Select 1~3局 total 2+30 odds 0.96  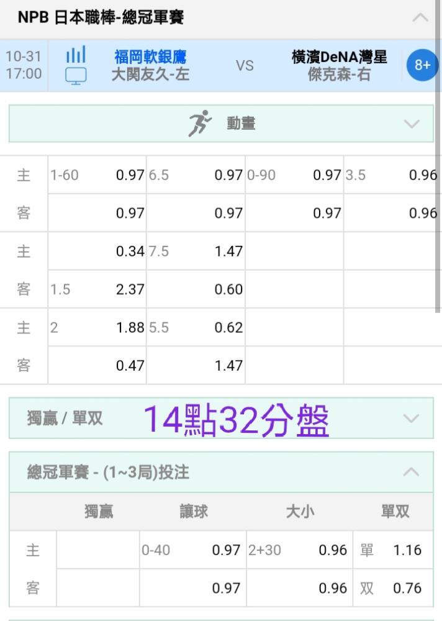(x=299, y=550)
